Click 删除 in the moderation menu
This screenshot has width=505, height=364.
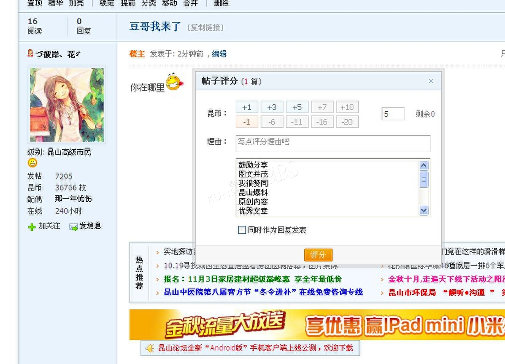click(221, 3)
